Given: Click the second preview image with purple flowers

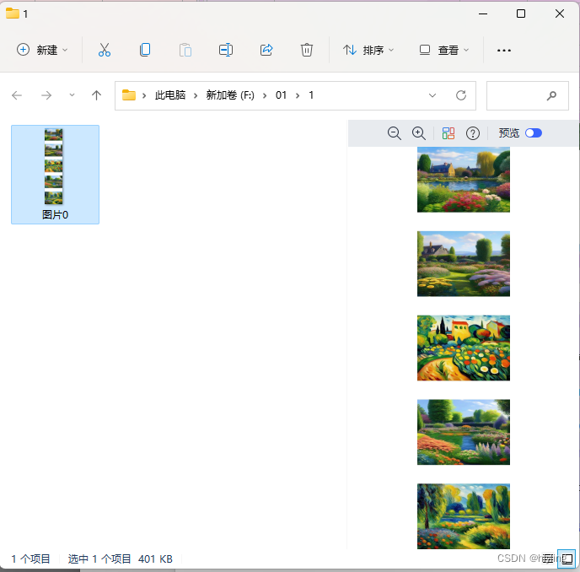Looking at the screenshot, I should [x=464, y=263].
